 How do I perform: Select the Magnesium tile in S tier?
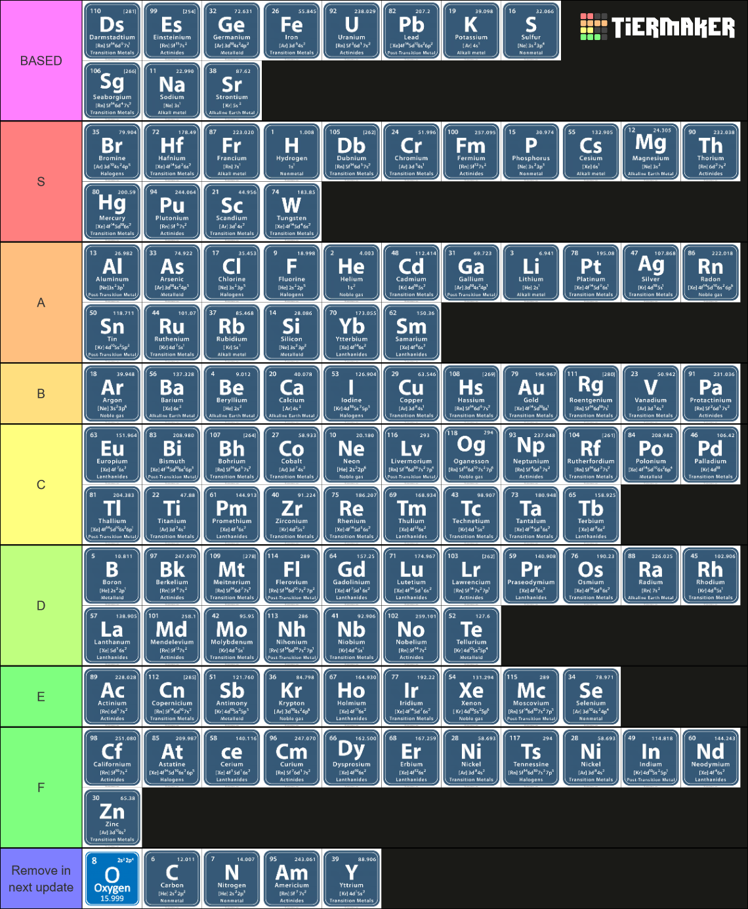(x=650, y=151)
